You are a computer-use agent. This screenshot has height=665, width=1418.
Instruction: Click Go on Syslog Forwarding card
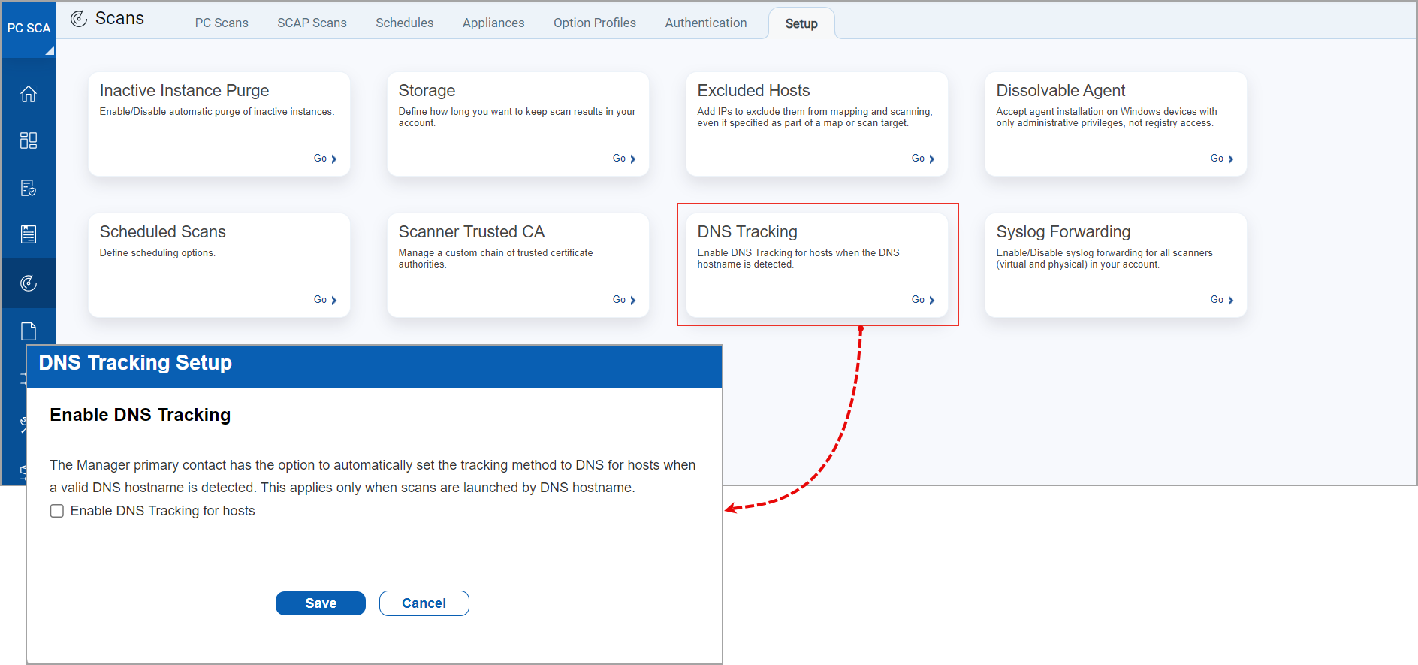tap(1222, 300)
